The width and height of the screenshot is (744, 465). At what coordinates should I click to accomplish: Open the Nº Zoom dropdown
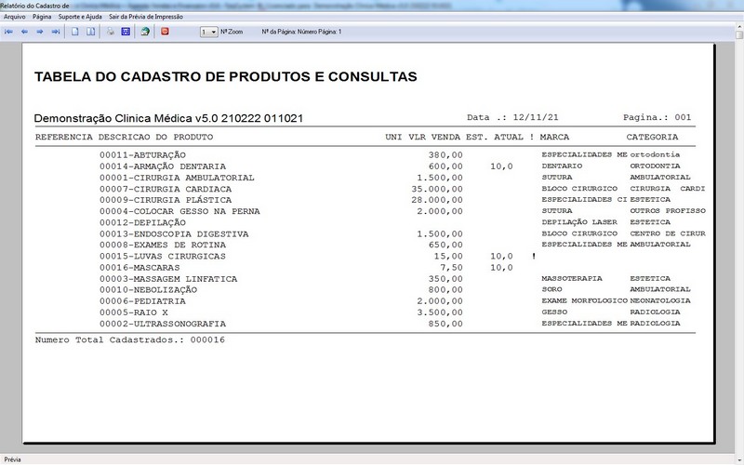(x=208, y=32)
